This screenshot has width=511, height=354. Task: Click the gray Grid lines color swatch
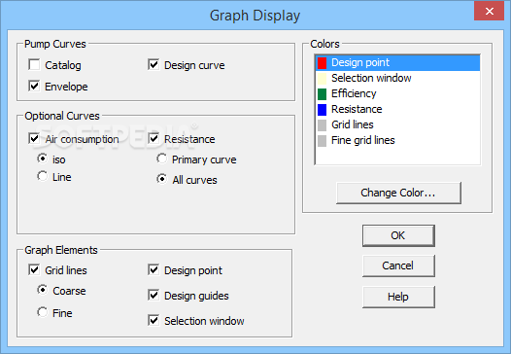pyautogui.click(x=322, y=125)
